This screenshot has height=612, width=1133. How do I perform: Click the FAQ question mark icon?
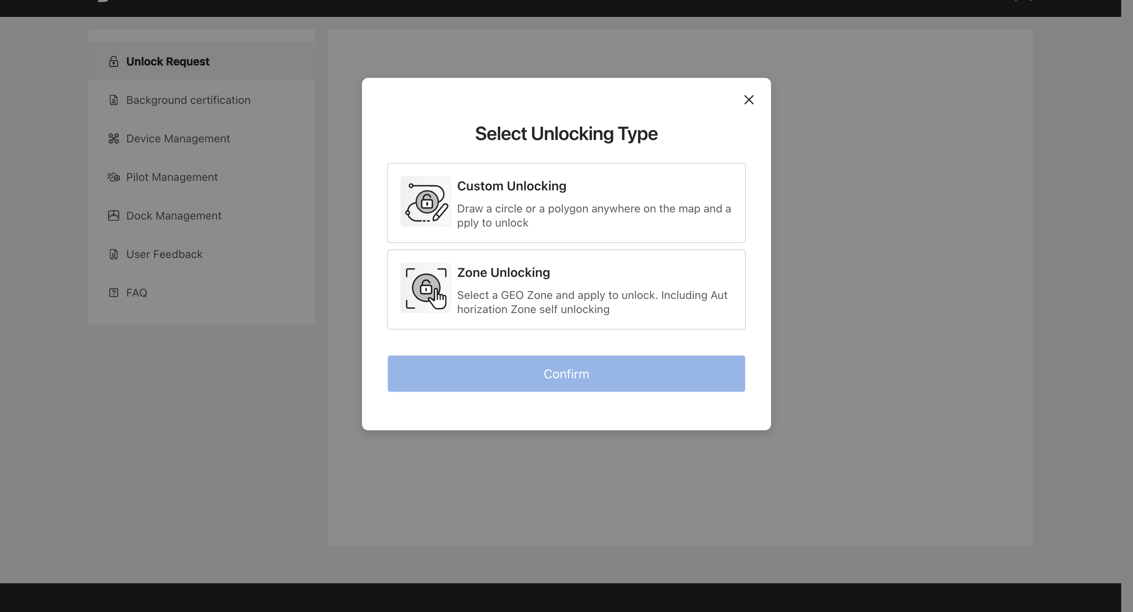[113, 293]
